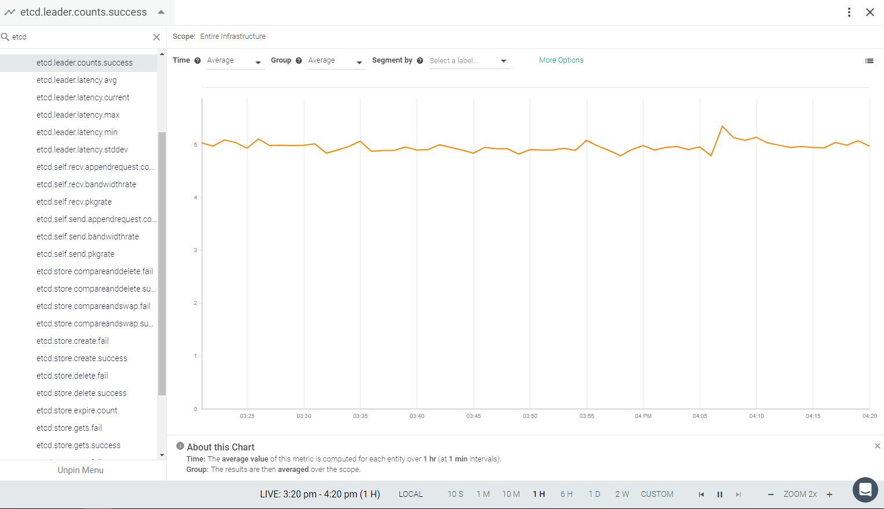Skip forward to latest time

pyautogui.click(x=739, y=495)
